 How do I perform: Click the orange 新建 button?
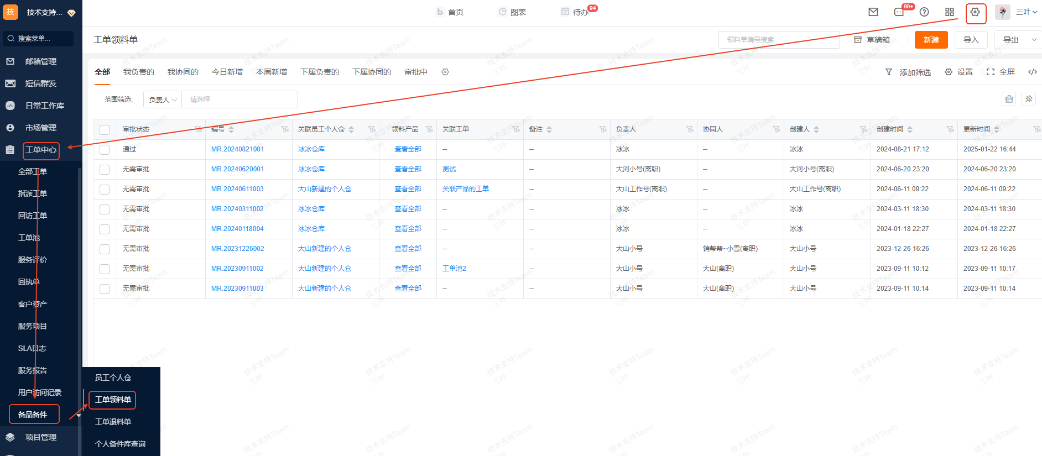pos(931,40)
